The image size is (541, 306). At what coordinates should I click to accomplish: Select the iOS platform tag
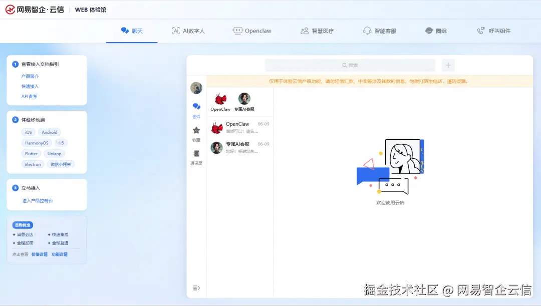pos(28,132)
